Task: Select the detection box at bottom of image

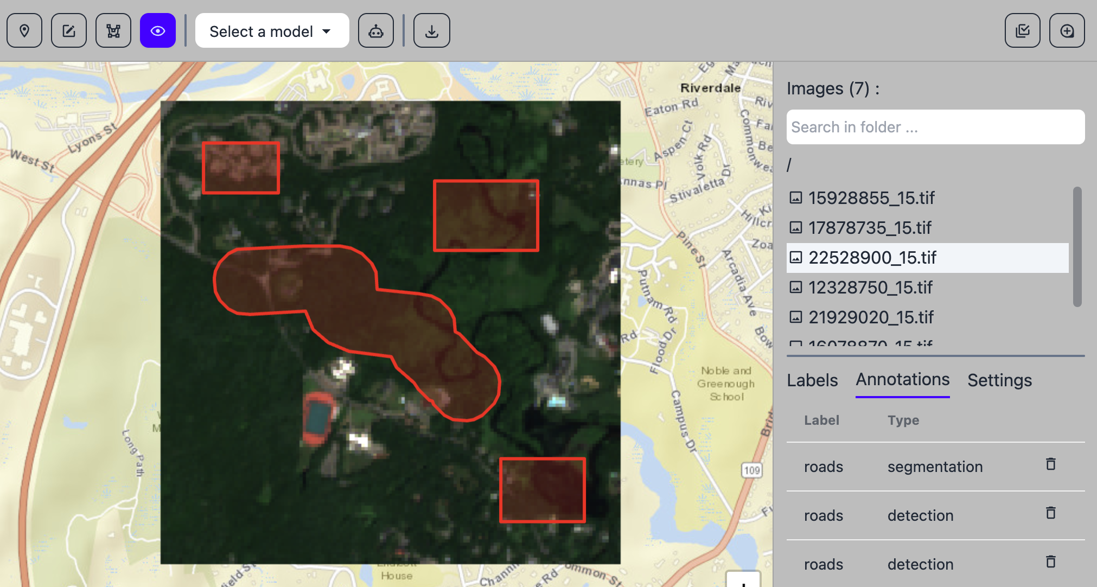Action: pos(543,490)
